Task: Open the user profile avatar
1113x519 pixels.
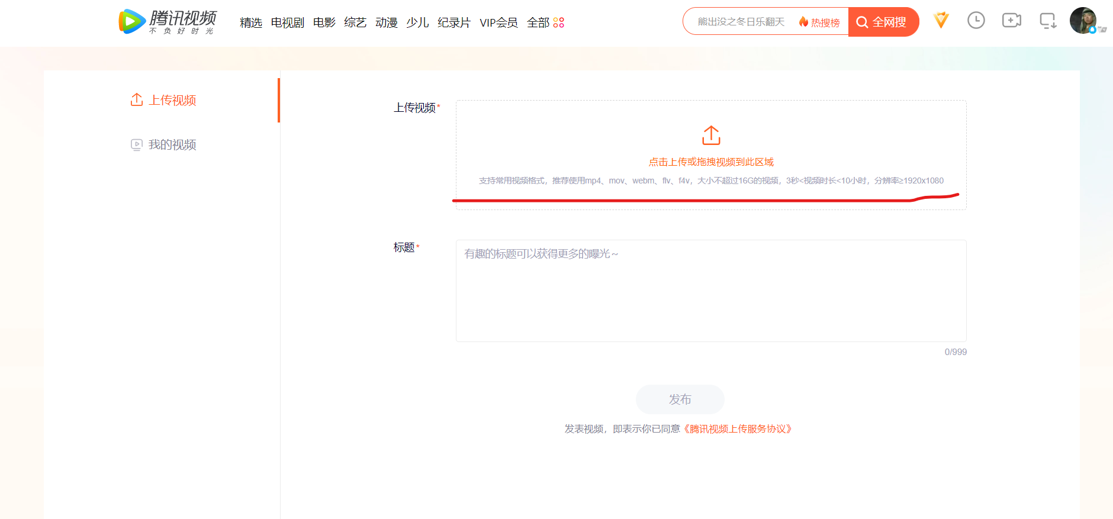Action: pos(1083,21)
